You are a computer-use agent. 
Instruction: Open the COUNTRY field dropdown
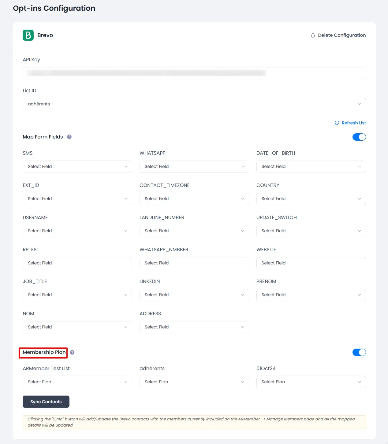pyautogui.click(x=311, y=199)
